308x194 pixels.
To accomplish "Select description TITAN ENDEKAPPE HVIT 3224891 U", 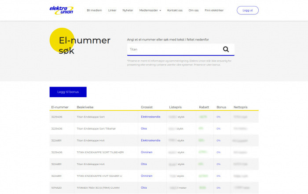I will [99, 176].
